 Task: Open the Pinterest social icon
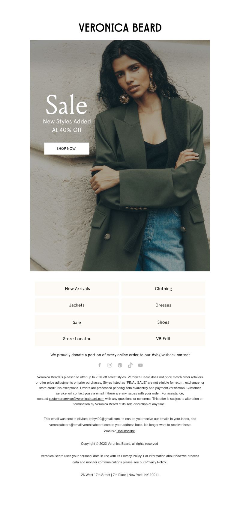tap(120, 365)
